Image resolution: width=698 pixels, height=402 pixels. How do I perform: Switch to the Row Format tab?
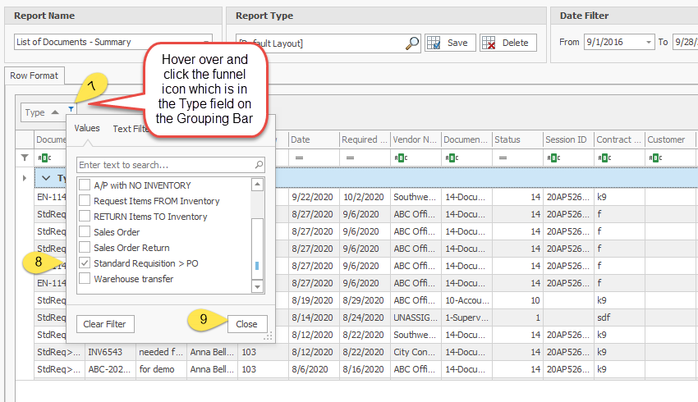[x=34, y=75]
